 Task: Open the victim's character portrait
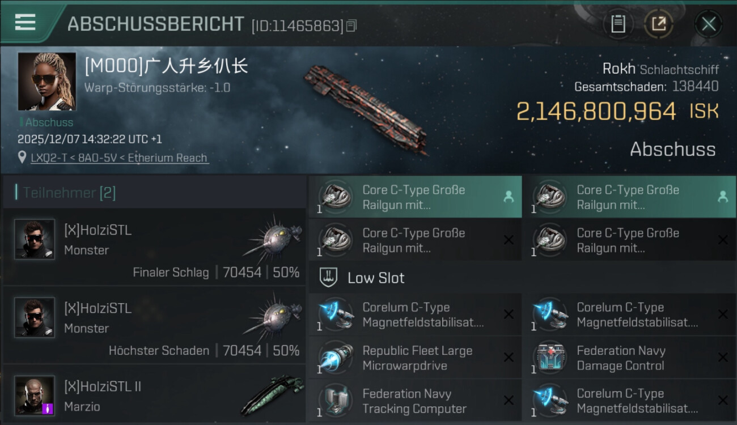(46, 81)
